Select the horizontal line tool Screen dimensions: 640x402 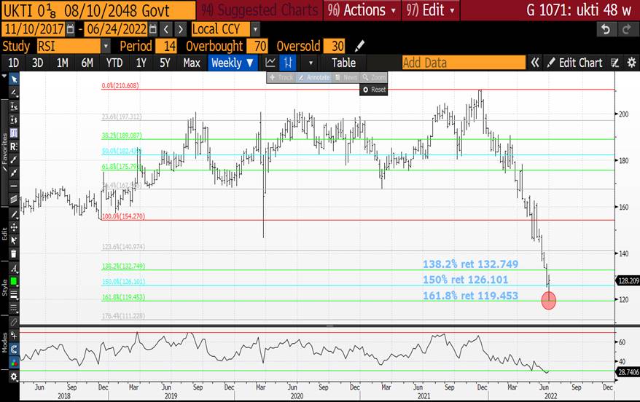[14, 186]
